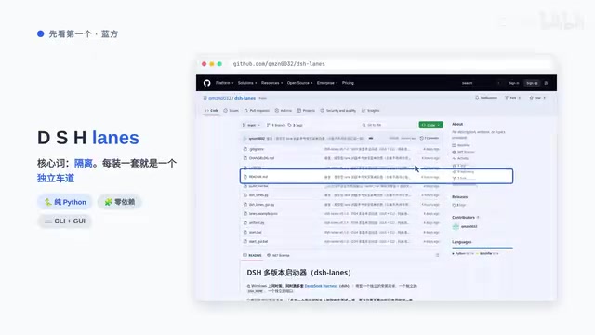This screenshot has width=595, height=335.
Task: Expand the Enterprise menu
Action: pyautogui.click(x=327, y=83)
